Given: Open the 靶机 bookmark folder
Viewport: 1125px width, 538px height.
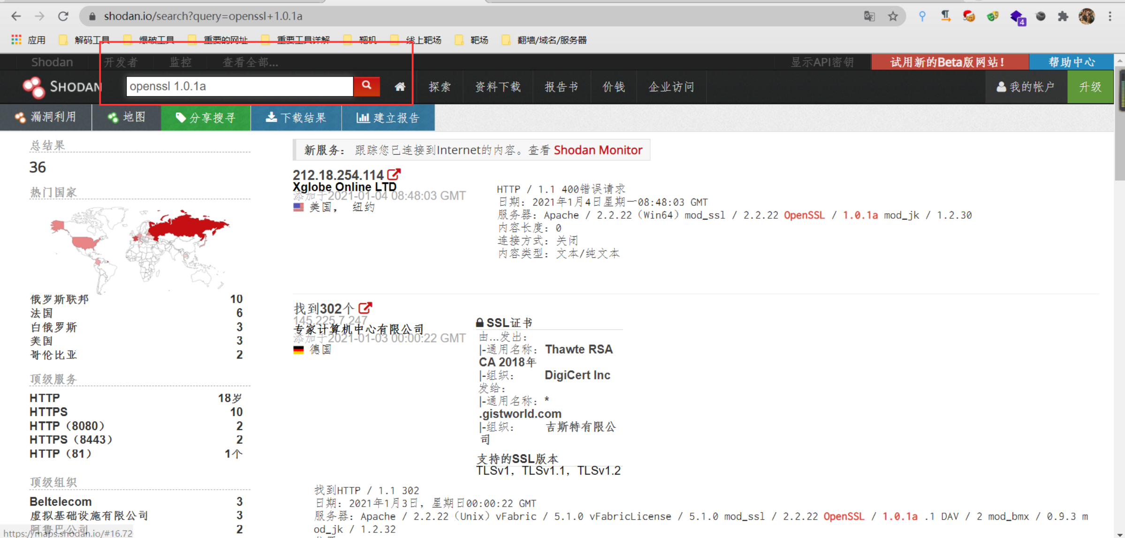Looking at the screenshot, I should point(360,40).
